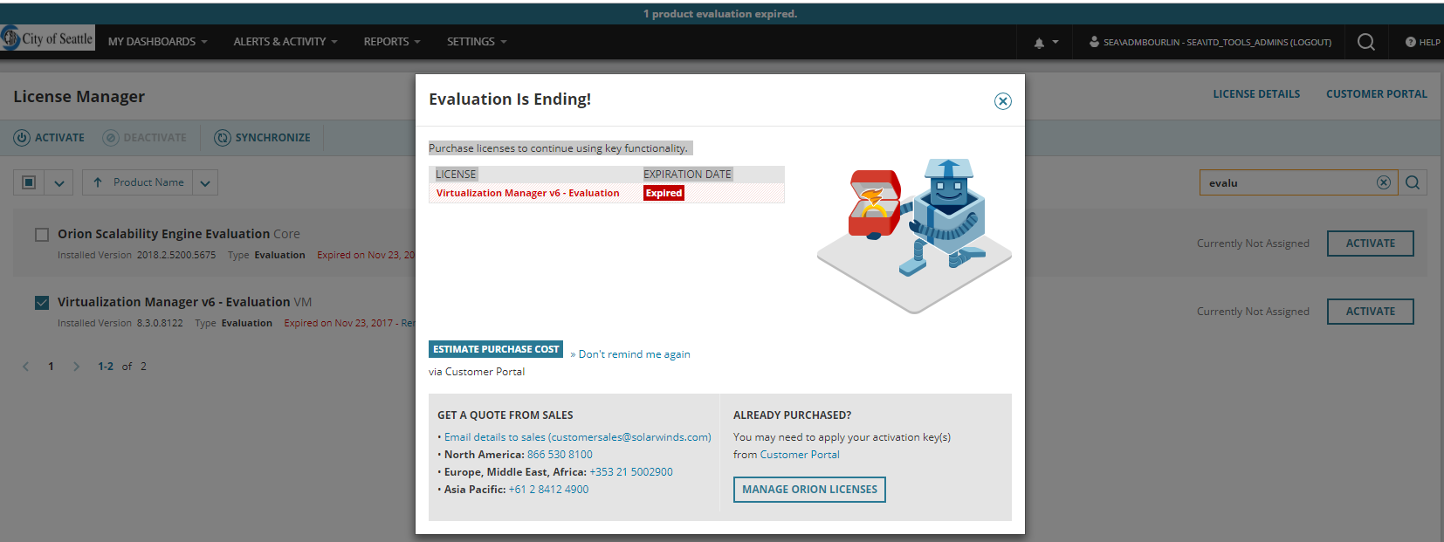
Task: Click Orion Scalability Engine Evaluation product name
Action: pyautogui.click(x=163, y=234)
